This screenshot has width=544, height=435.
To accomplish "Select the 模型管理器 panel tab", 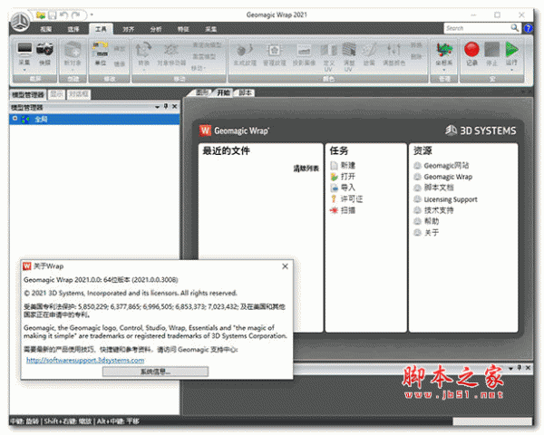I will click(28, 94).
